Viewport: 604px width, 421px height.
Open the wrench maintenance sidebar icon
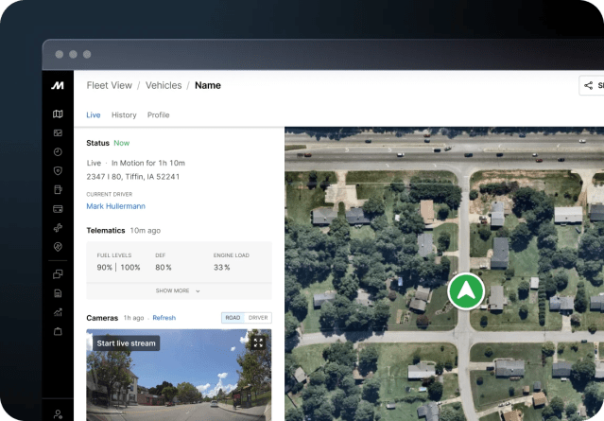(x=58, y=228)
